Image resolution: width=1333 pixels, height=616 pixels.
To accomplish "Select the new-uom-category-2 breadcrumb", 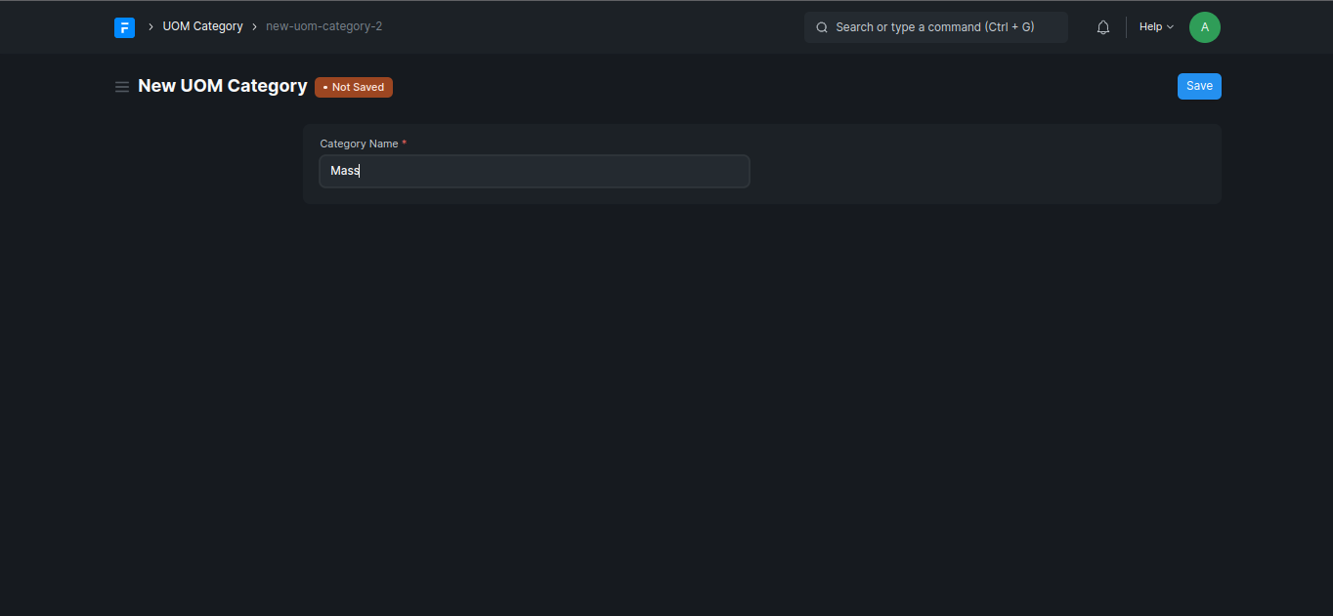I will [x=323, y=26].
